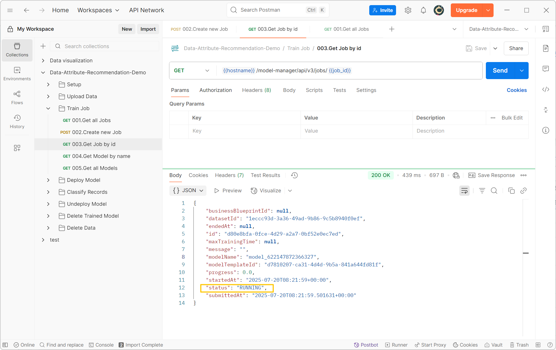This screenshot has height=350, width=556.
Task: Copy the response body
Action: click(512, 191)
